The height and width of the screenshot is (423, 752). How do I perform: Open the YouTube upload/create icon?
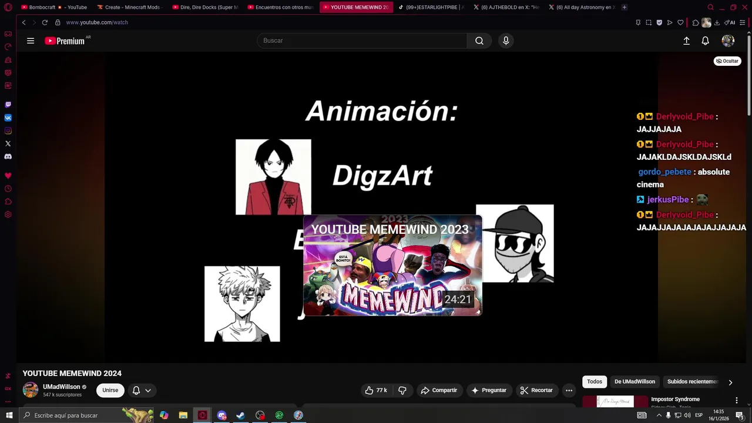pos(686,41)
